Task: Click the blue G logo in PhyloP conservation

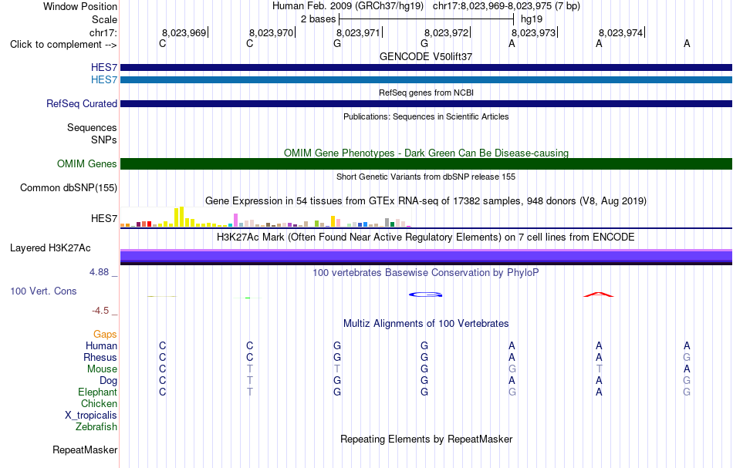Action: (x=425, y=295)
